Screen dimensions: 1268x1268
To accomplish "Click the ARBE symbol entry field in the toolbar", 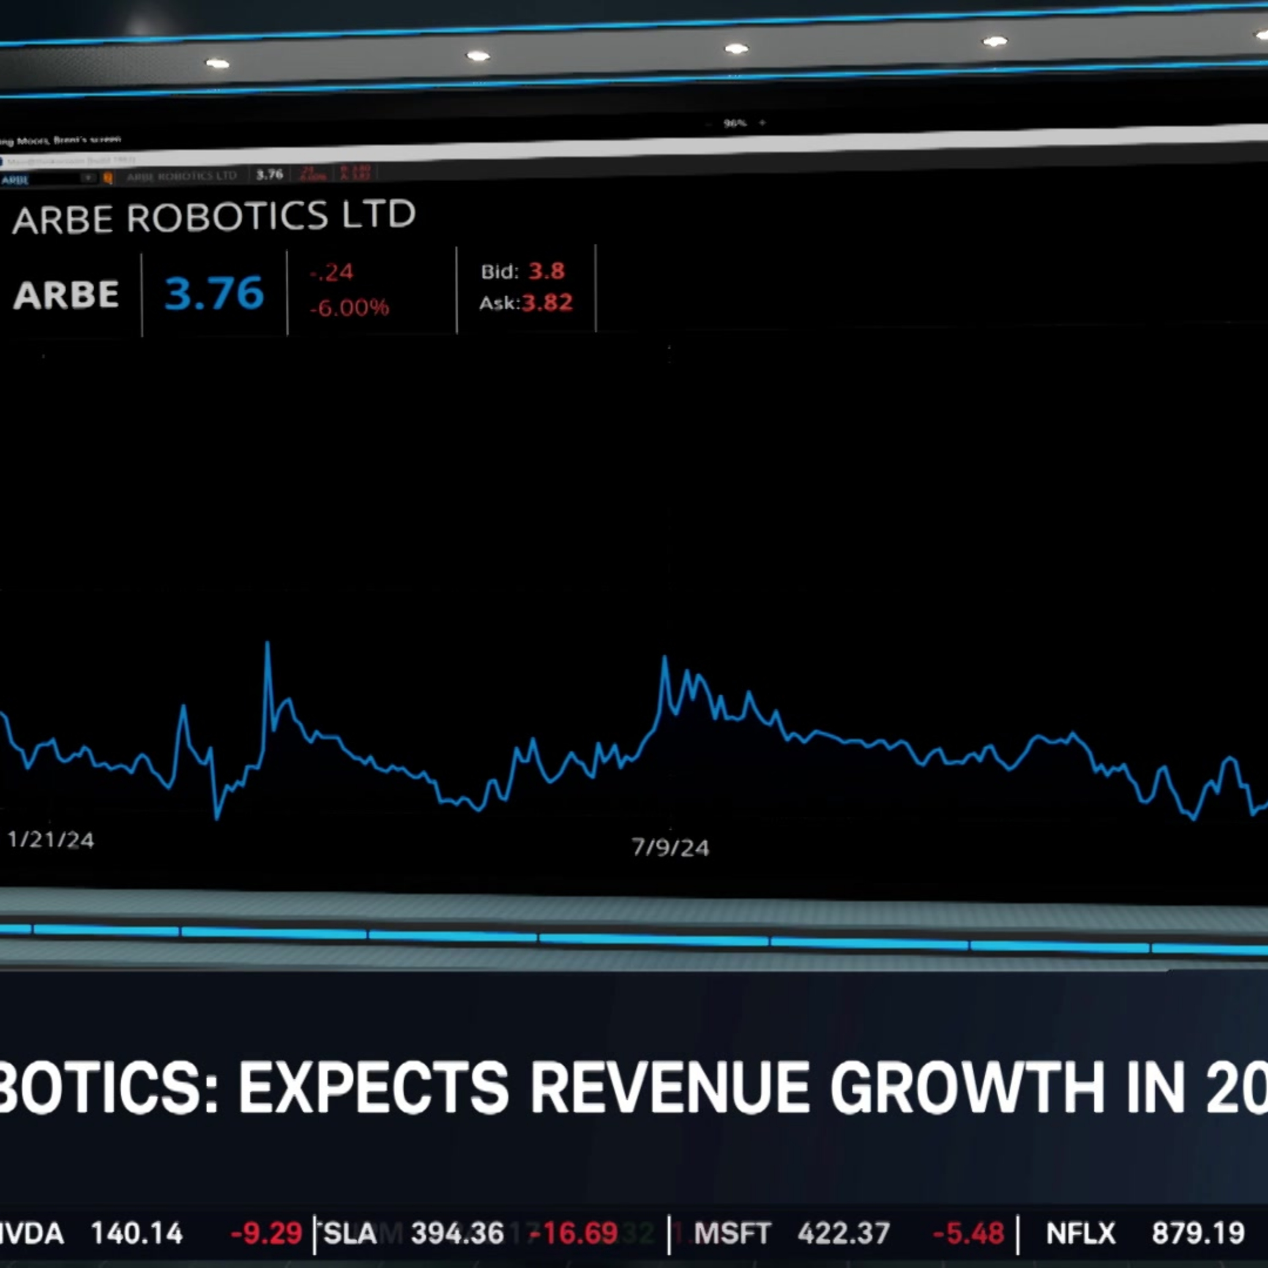I will pos(41,179).
